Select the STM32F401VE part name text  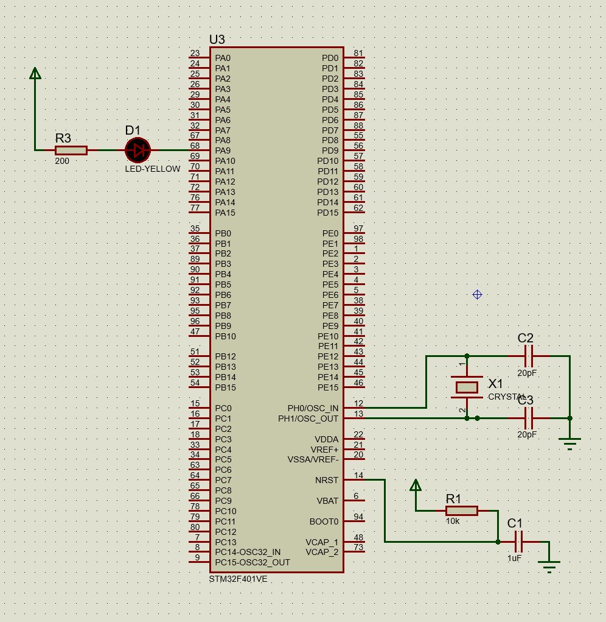click(238, 579)
